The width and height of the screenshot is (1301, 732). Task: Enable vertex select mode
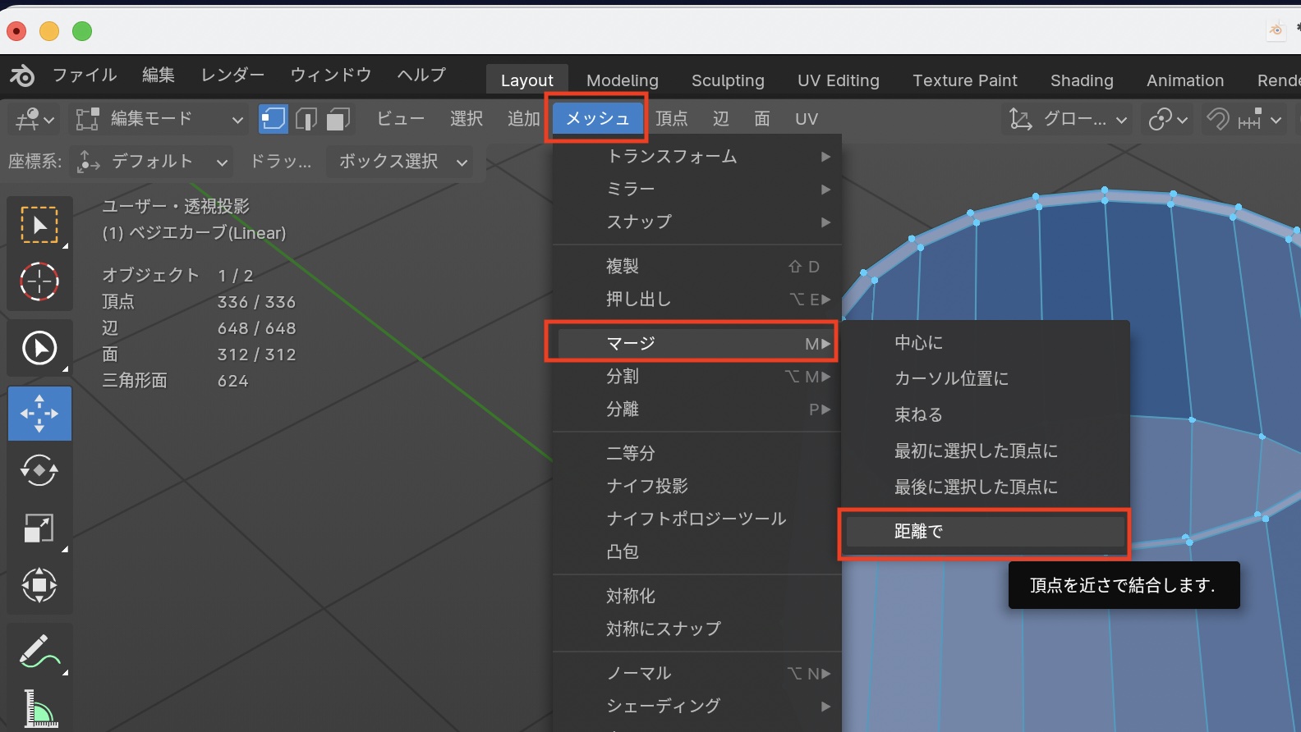pos(273,119)
